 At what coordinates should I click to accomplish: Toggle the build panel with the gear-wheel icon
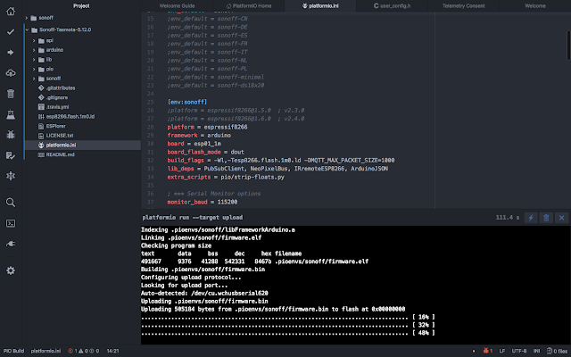(11, 176)
